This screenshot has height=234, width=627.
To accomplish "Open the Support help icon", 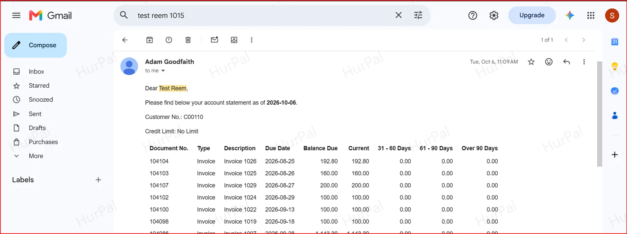I will (473, 15).
